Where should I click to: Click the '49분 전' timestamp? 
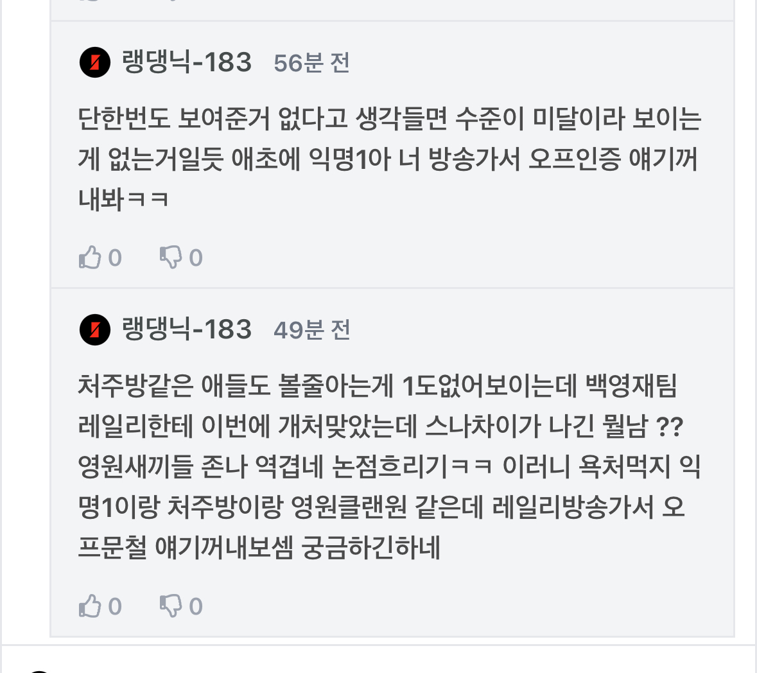[x=311, y=331]
